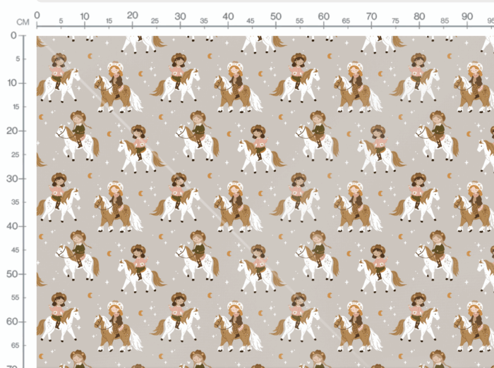Click the CM unit label
Viewport: 494px width, 368px height.
[x=23, y=22]
